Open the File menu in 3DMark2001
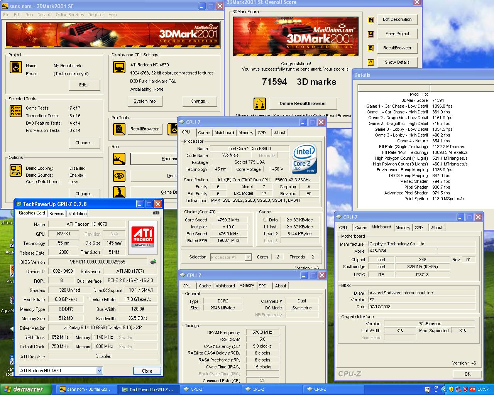Image resolution: width=494 pixels, height=395 pixels. coord(7,15)
